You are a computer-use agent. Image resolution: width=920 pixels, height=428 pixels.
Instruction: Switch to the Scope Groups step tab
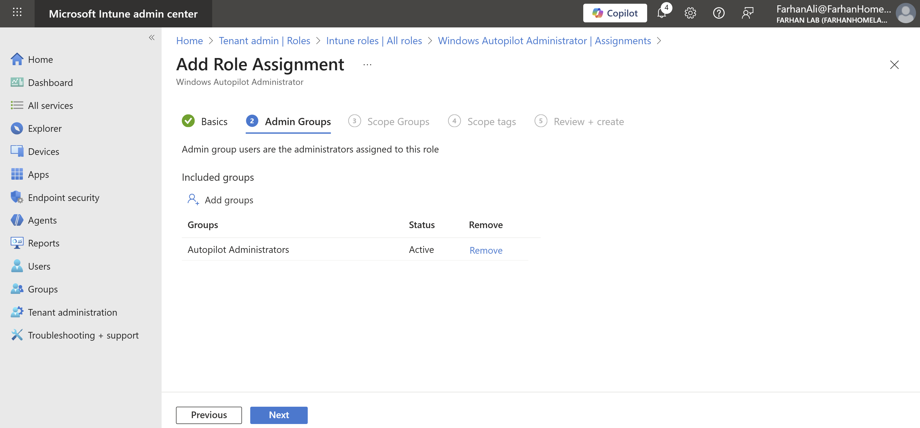point(398,122)
